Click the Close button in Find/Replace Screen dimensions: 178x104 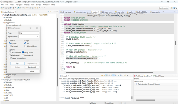click(x=32, y=71)
